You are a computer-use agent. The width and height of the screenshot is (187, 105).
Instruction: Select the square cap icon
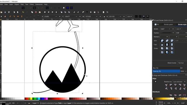click(172, 45)
